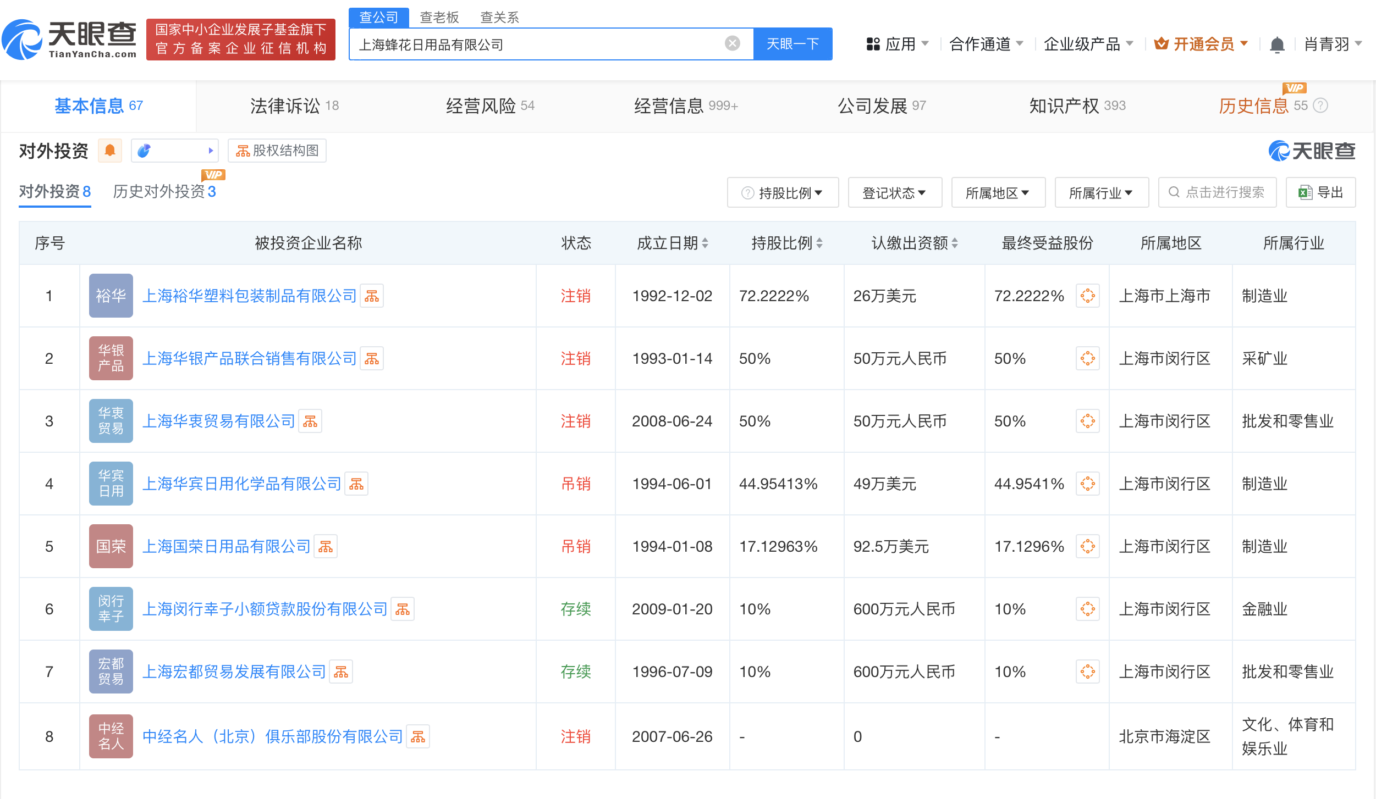The image size is (1376, 799).
Task: Select the 历史对外投资 sub-tab
Action: [x=164, y=191]
